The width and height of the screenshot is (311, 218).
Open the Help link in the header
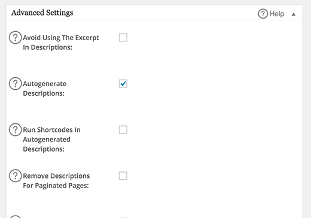(x=271, y=14)
